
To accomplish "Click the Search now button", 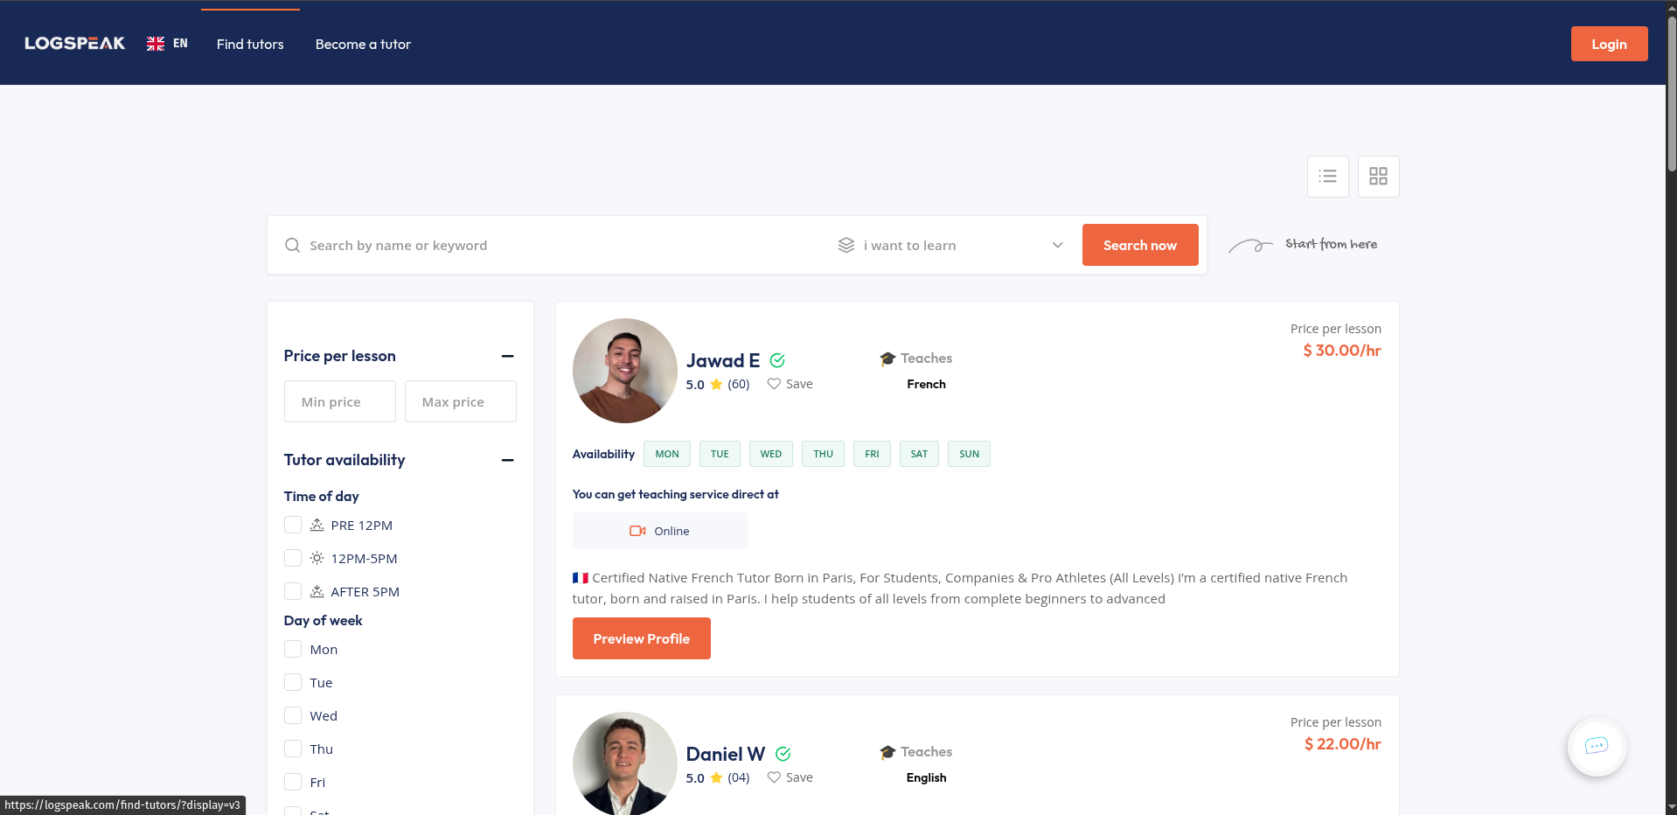I will click(x=1140, y=245).
